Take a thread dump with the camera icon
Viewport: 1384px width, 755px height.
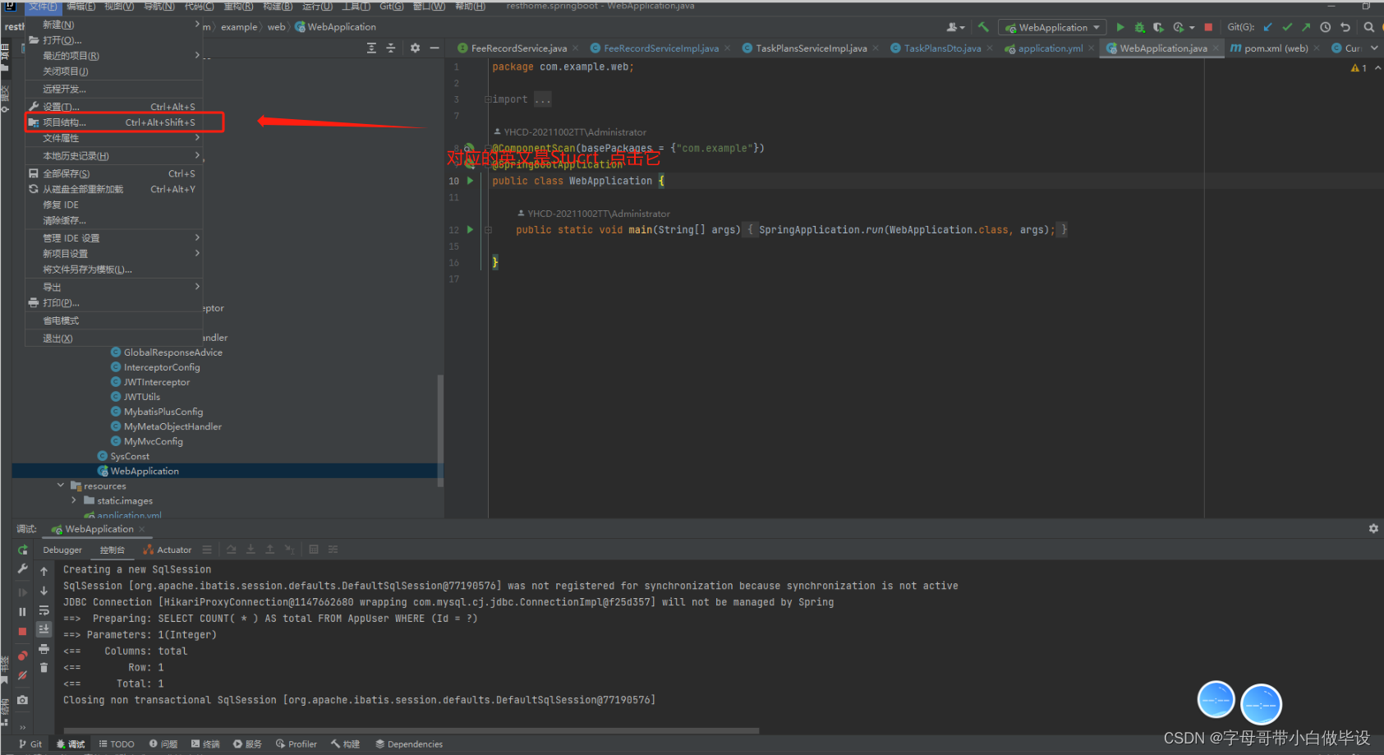point(22,700)
